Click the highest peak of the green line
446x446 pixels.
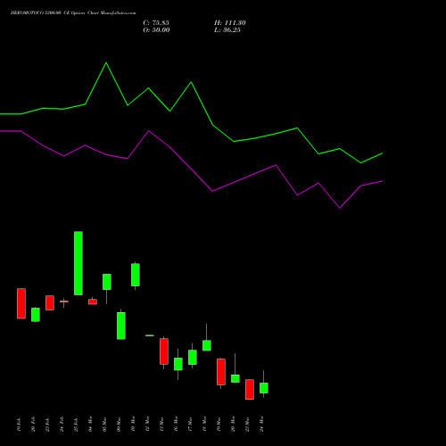coord(106,63)
